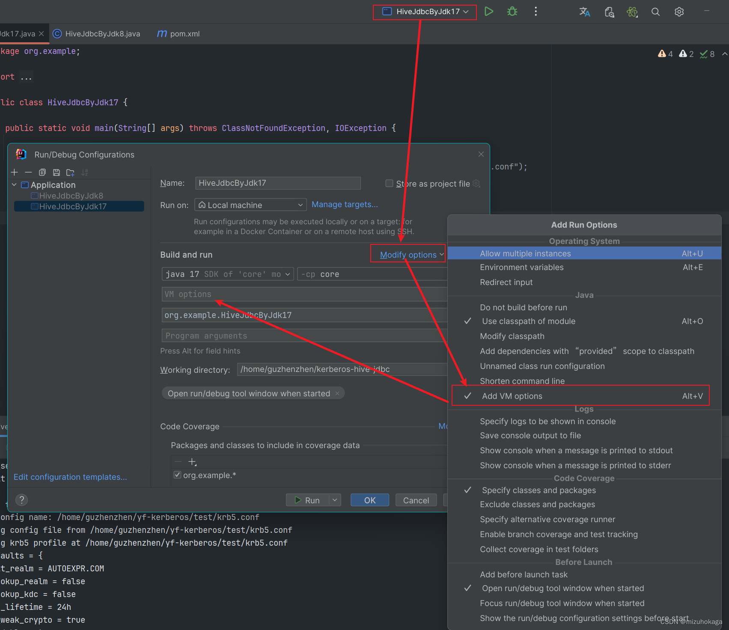Click the weak warnings indicator showing 2
The height and width of the screenshot is (630, 729).
coord(686,54)
